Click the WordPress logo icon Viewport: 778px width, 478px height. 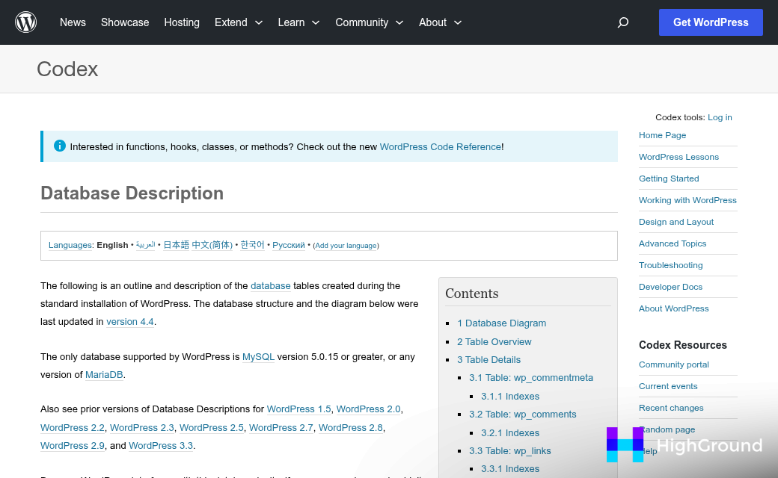click(x=25, y=22)
